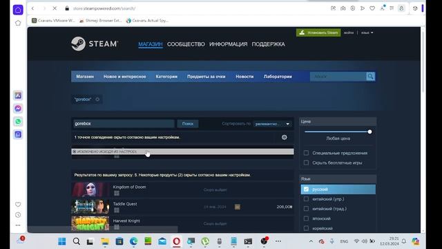
Task: Click the Opera extensions cube icon
Action: (x=415, y=8)
